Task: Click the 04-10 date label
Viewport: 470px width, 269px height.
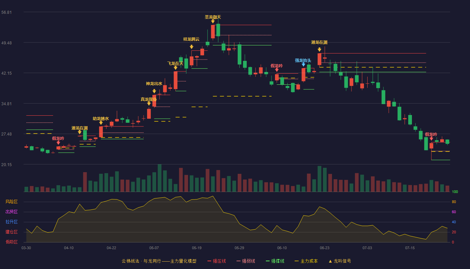Action: 69,248
